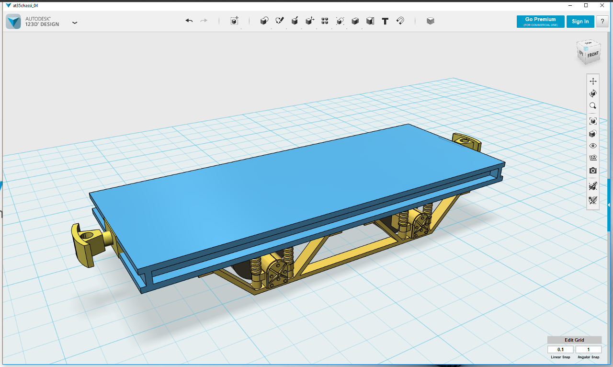Open the Transform tool

[234, 21]
